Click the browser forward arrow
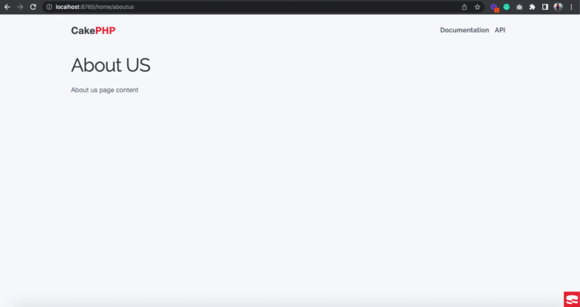The width and height of the screenshot is (580, 307). (x=20, y=7)
